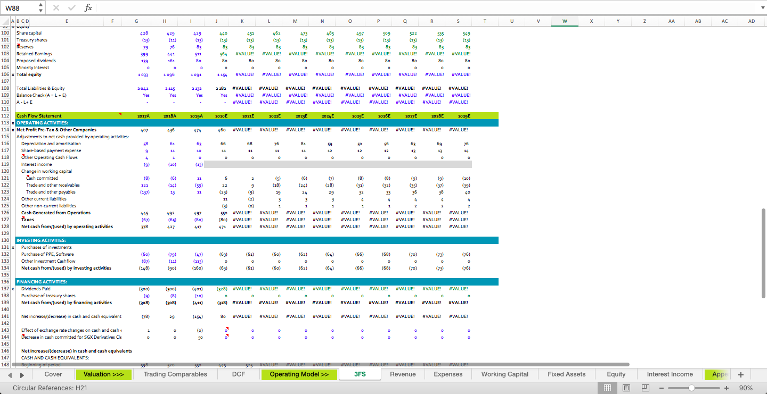Click the Total equity row label
767x394 pixels.
29,74
